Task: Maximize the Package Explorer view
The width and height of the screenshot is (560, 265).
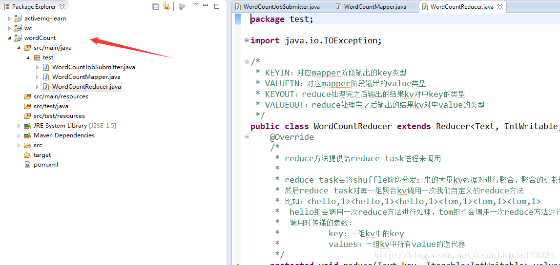Action: 217,6
